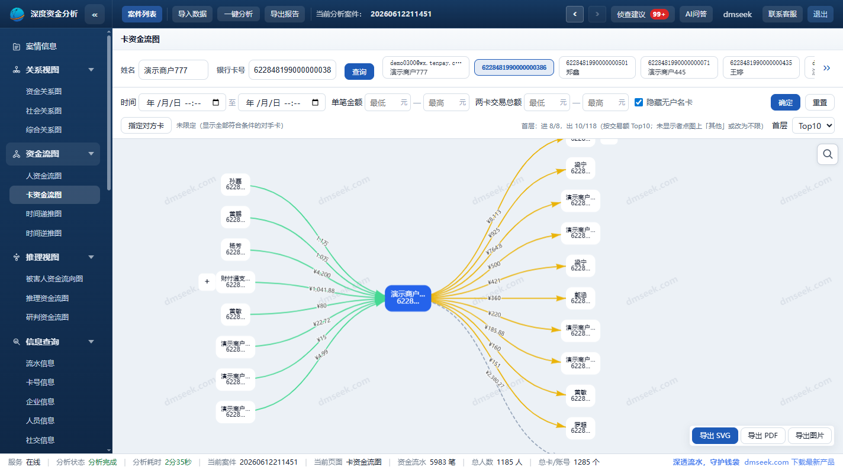The width and height of the screenshot is (843, 470).
Task: Open dmseek.com 下载最新产品 link
Action: pyautogui.click(x=789, y=462)
